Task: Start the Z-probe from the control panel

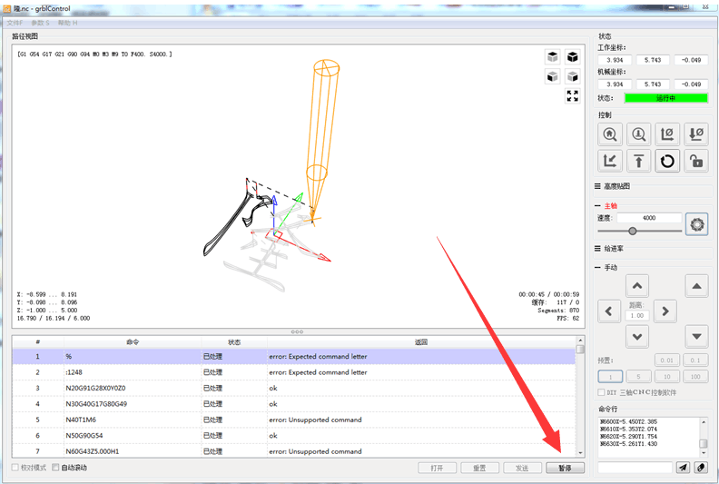Action: tap(639, 134)
